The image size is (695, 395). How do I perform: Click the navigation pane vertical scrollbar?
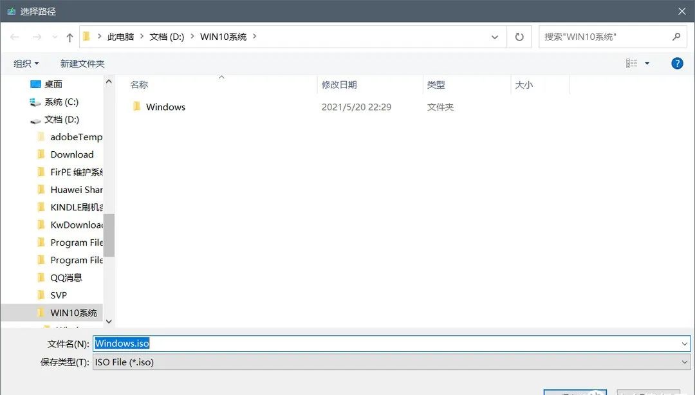pyautogui.click(x=109, y=235)
